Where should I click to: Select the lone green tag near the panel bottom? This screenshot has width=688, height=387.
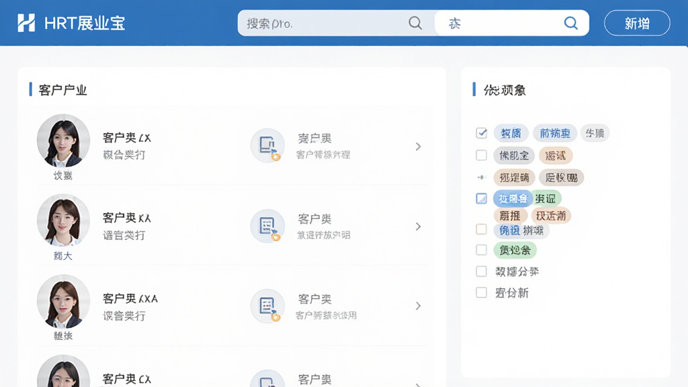pyautogui.click(x=515, y=250)
